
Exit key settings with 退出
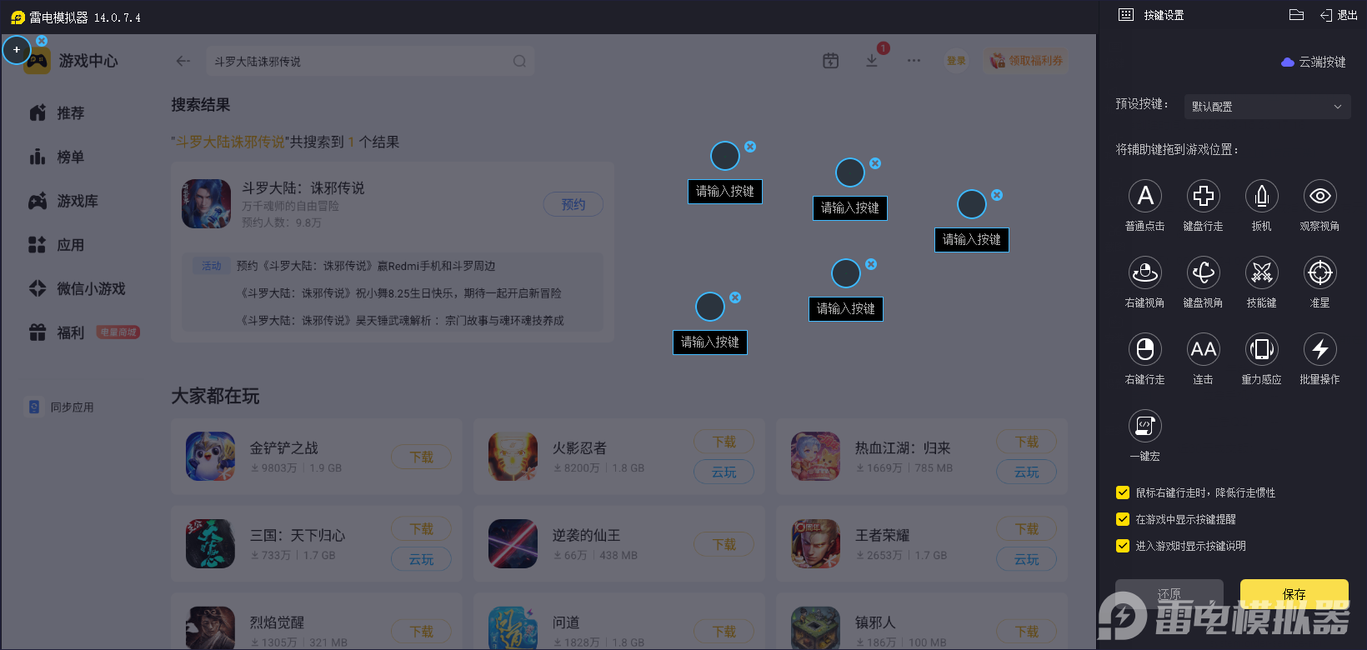coord(1339,15)
